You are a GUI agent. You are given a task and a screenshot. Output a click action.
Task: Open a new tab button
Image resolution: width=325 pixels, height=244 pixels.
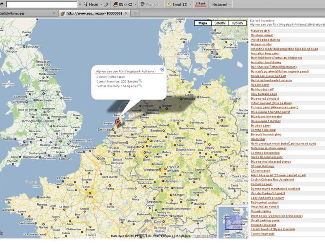(x=135, y=13)
